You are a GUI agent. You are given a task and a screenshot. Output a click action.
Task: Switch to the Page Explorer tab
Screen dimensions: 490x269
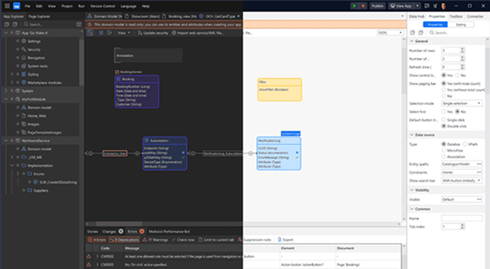(39, 16)
